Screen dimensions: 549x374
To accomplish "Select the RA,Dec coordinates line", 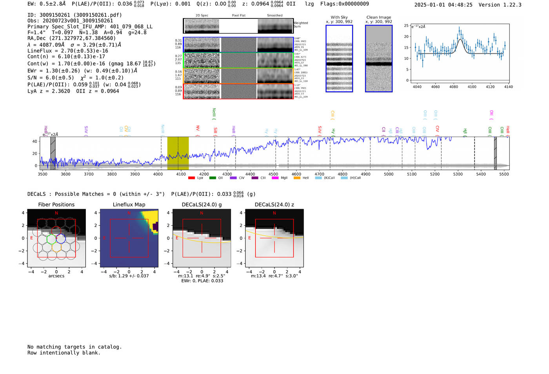I will (x=72, y=38).
